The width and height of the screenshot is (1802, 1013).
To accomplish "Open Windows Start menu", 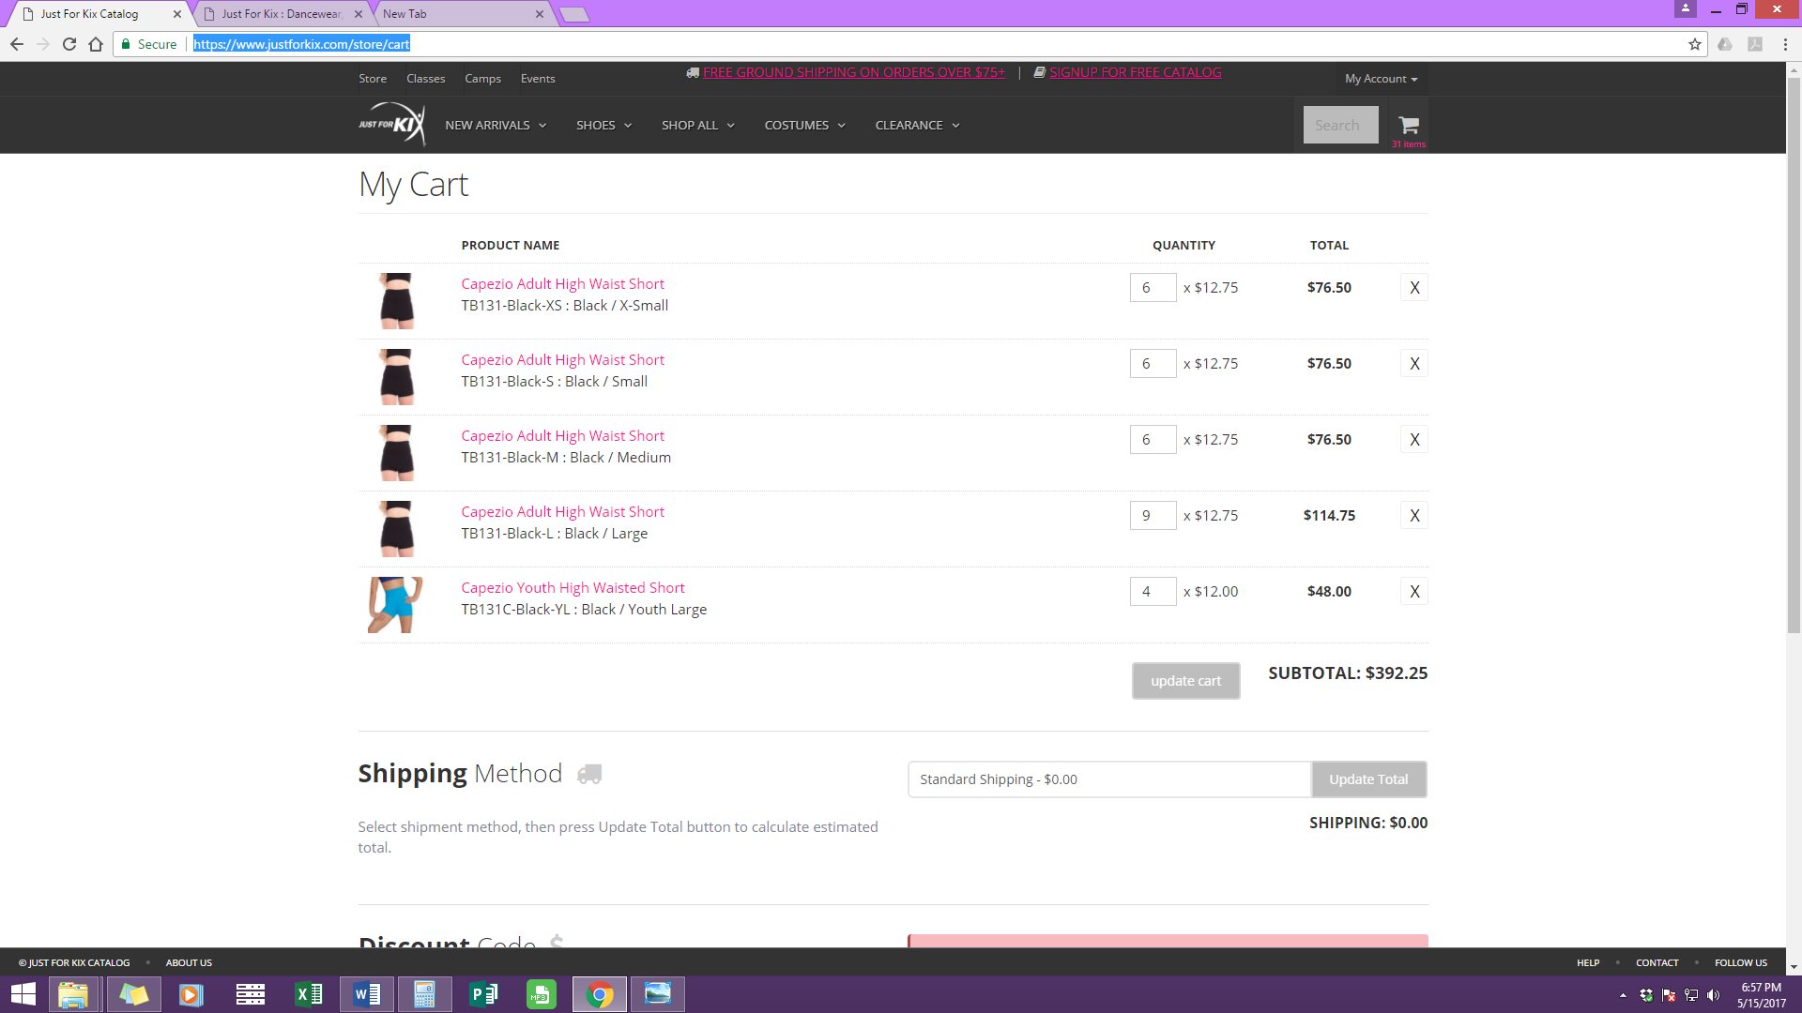I will click(x=23, y=994).
